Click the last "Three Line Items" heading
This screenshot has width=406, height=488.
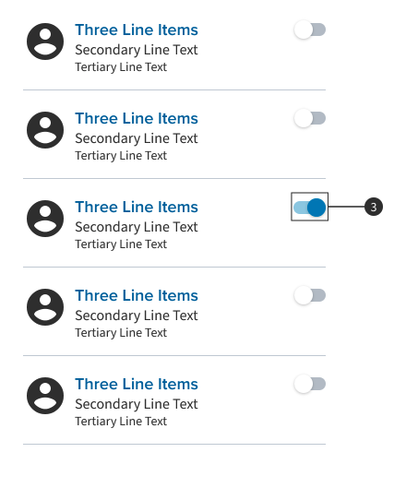pos(137,385)
